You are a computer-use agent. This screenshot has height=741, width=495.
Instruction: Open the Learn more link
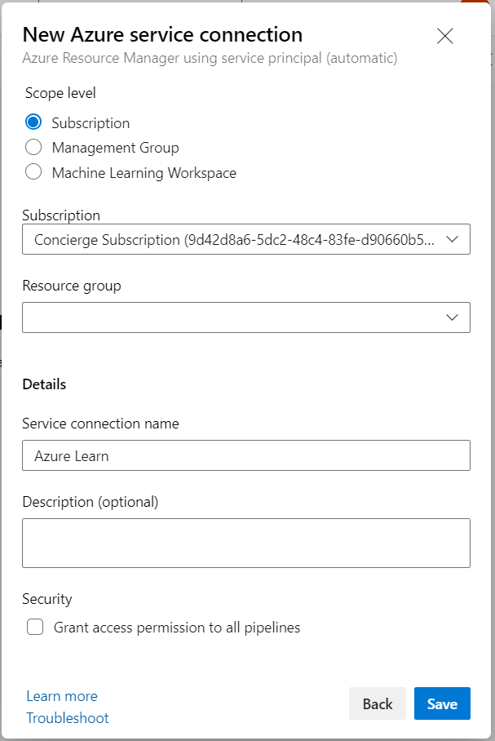[61, 695]
